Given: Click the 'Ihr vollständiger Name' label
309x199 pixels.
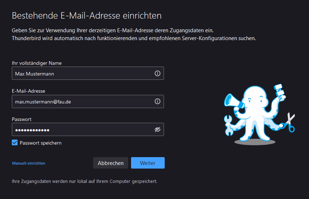Looking at the screenshot, I should point(37,63).
